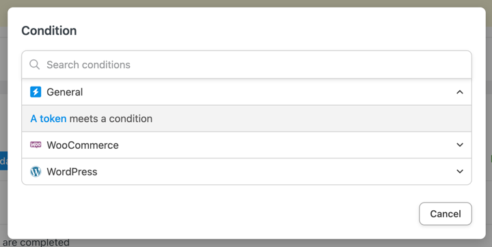Select the General category label

(65, 92)
